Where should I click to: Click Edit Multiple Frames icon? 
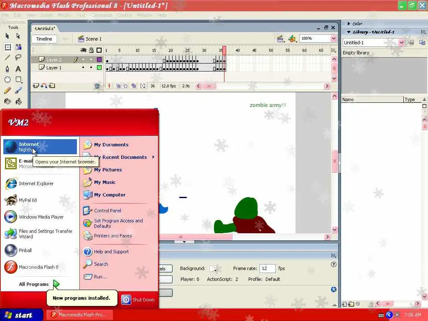coord(133,86)
